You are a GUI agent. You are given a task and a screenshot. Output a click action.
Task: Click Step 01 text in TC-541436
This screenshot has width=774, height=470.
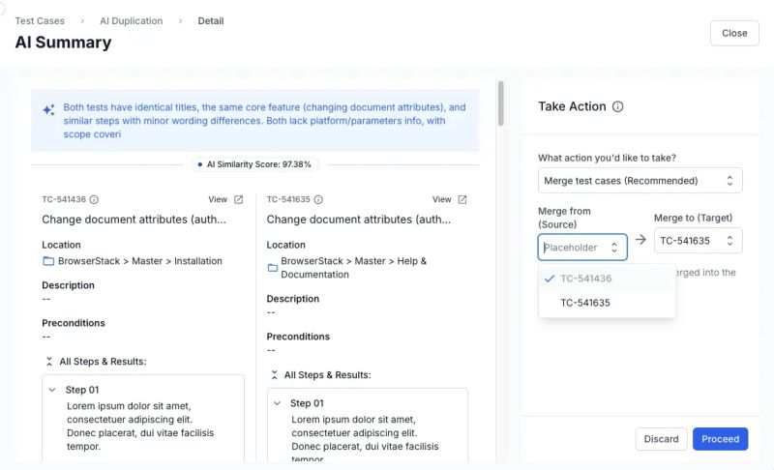pos(82,390)
